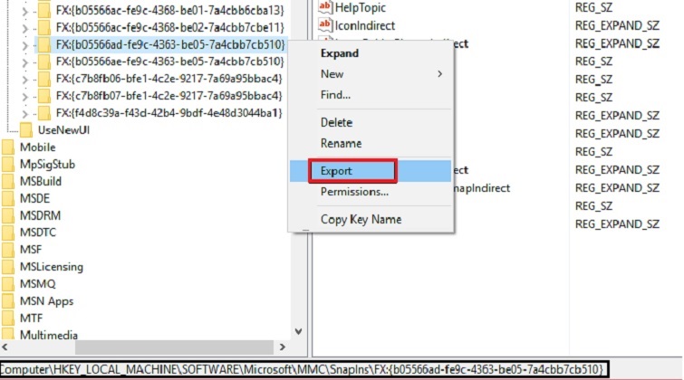Choose Permissions... from the context menu
The image size is (684, 380).
pos(354,192)
